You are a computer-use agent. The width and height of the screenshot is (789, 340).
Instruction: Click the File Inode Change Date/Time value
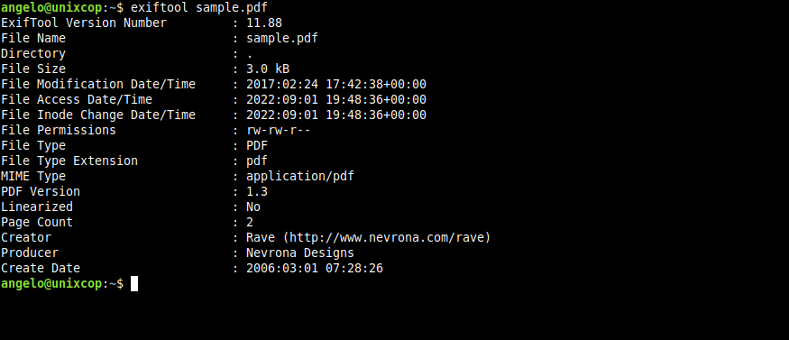(x=336, y=115)
